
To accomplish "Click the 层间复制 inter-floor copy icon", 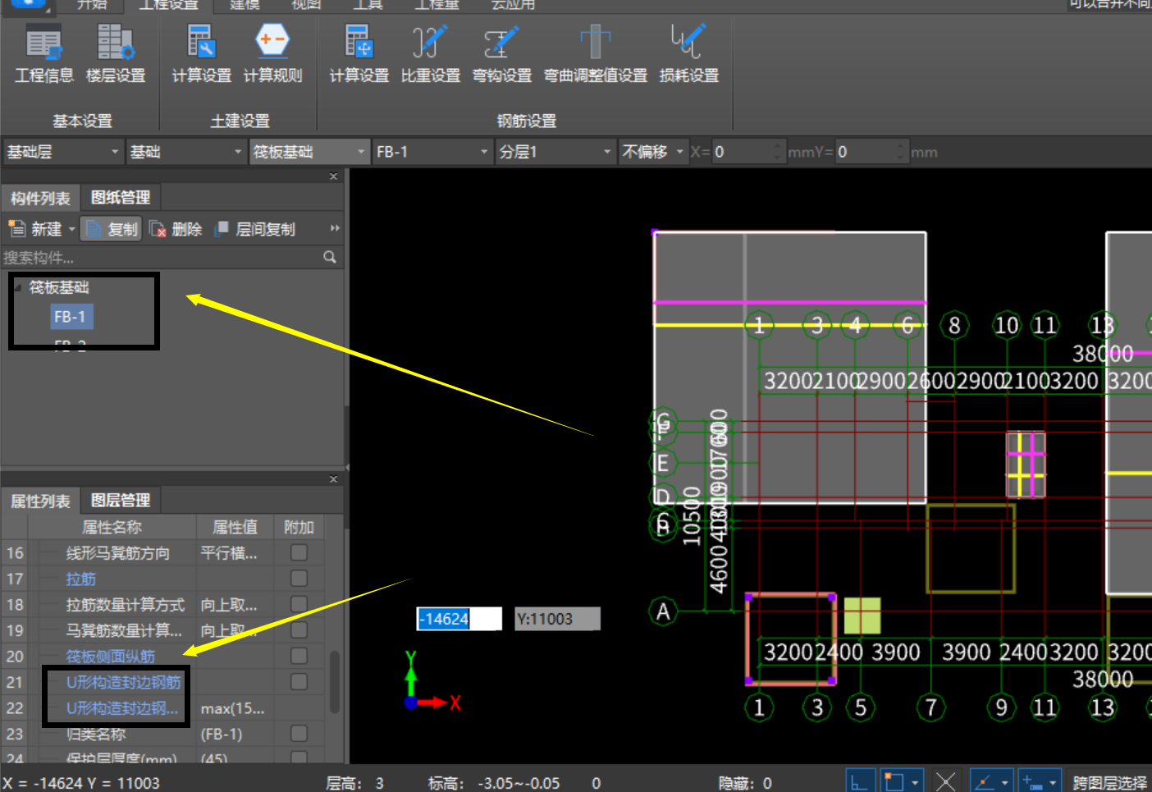I will click(x=222, y=229).
